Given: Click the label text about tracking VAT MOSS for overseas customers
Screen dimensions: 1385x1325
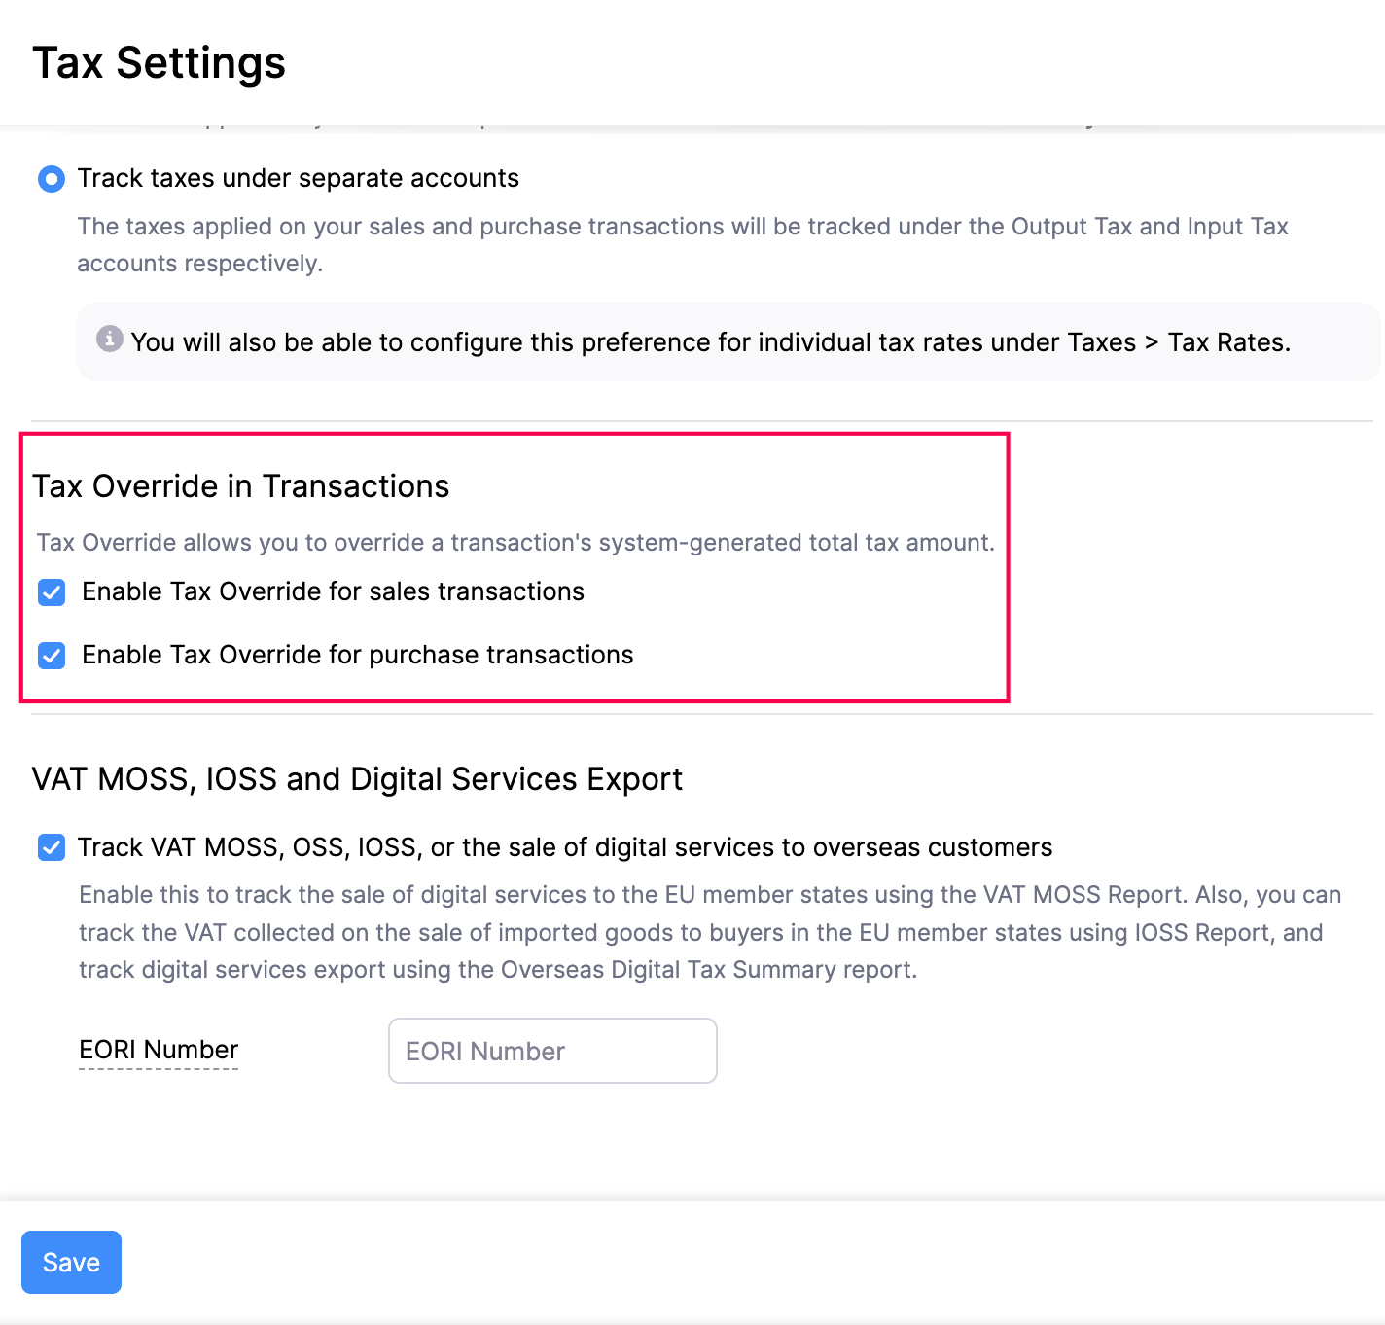Looking at the screenshot, I should pyautogui.click(x=564, y=847).
